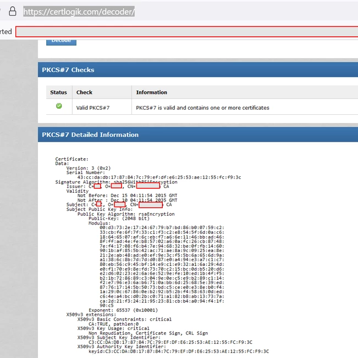Screen dimensions: 358x358
Task: Click the 'Issuer:' line
Action: [118, 186]
